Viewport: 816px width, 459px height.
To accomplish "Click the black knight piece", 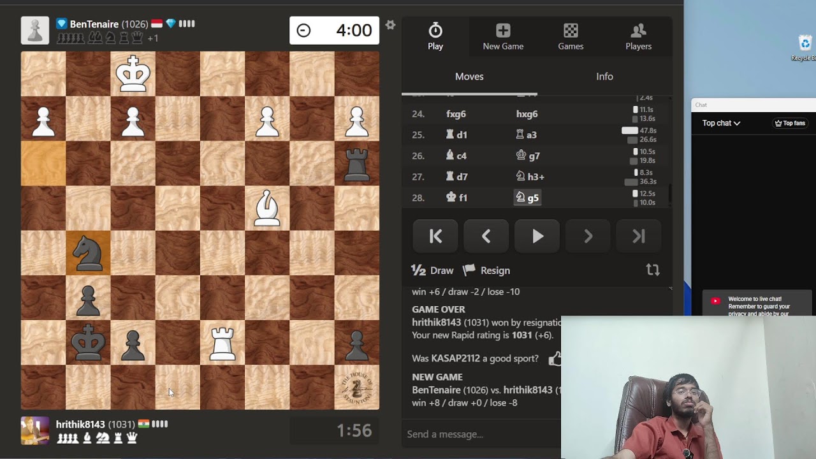I will [88, 253].
